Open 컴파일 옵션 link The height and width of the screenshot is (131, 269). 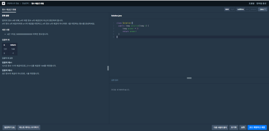tap(261, 3)
